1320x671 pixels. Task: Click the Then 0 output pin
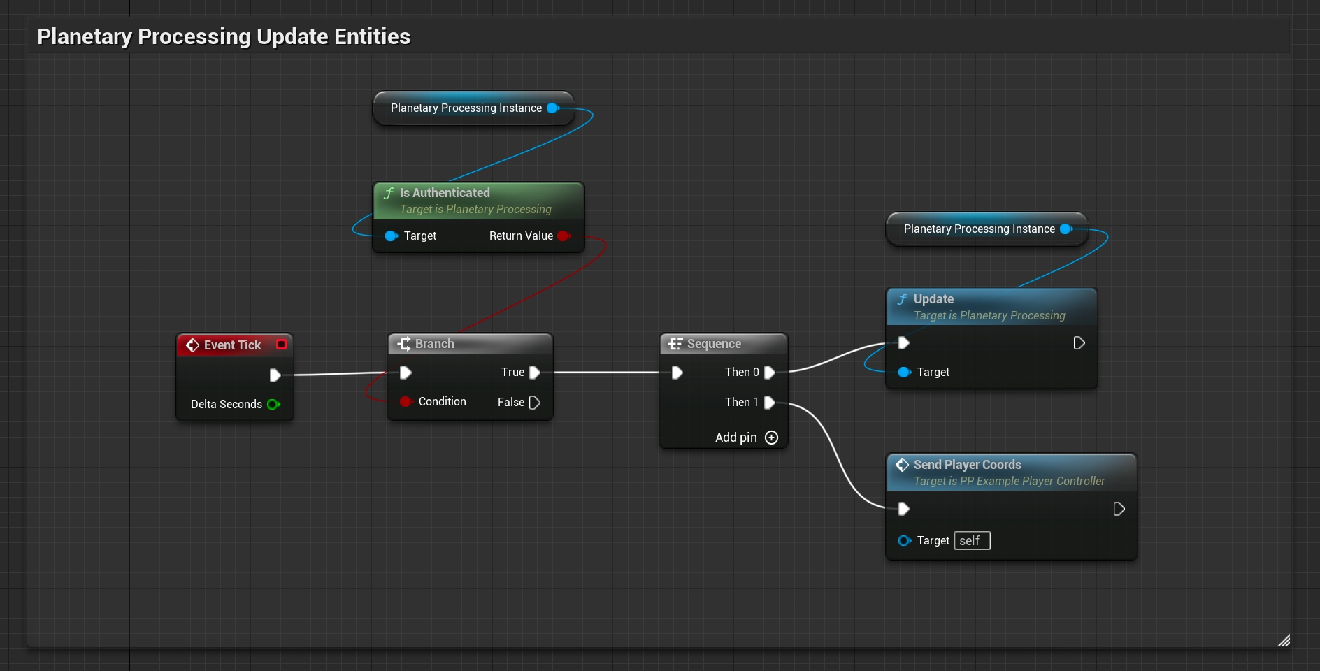click(770, 373)
